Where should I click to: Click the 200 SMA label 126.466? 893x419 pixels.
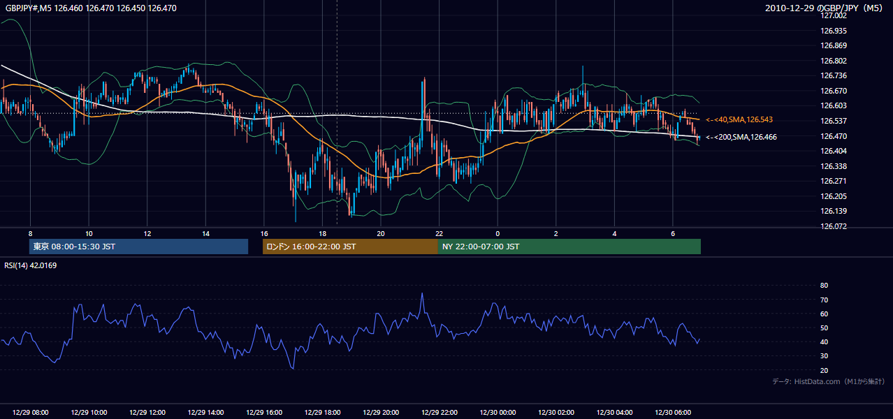[x=741, y=137]
